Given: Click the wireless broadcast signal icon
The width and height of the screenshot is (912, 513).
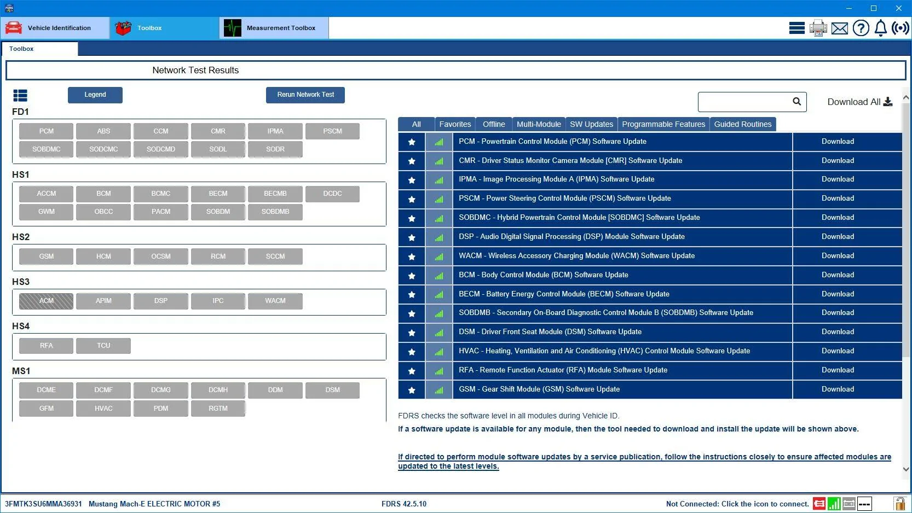Looking at the screenshot, I should pyautogui.click(x=900, y=28).
